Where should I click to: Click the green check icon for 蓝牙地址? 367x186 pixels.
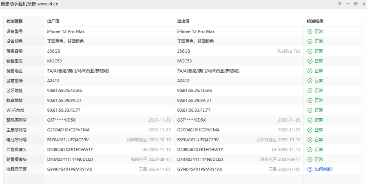click(x=310, y=91)
